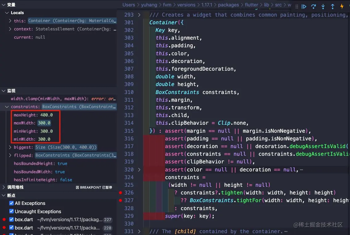Click the red breakpoint on line 327
Image resolution: width=350 pixels, height=235 pixels.
pos(120,200)
